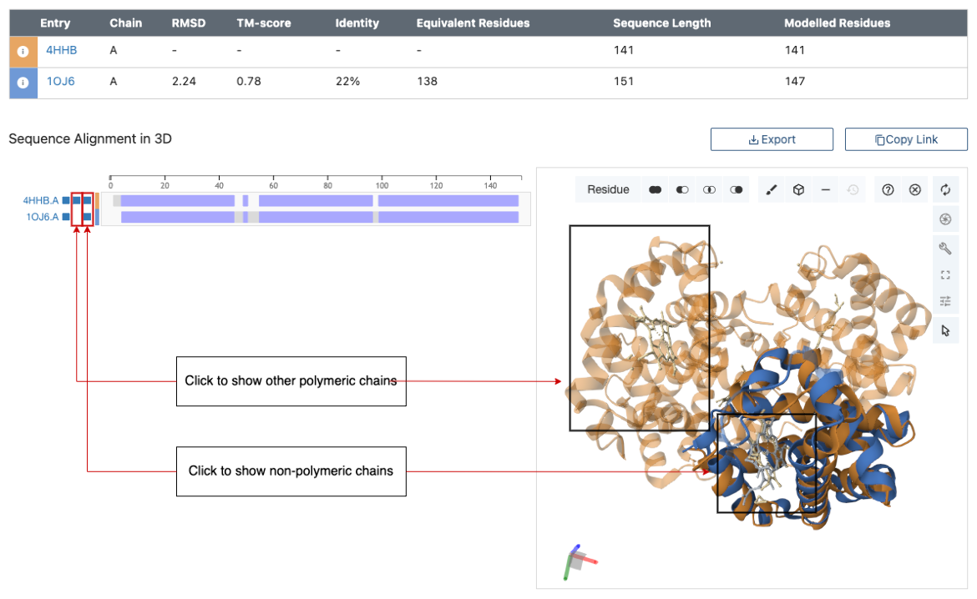The width and height of the screenshot is (977, 599).
Task: Open the Residue picking level dropdown
Action: click(x=608, y=190)
